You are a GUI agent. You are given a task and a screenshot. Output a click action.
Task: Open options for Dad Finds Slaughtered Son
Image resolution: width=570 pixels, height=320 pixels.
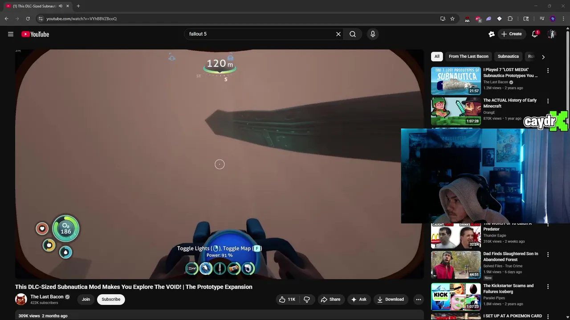tap(548, 255)
